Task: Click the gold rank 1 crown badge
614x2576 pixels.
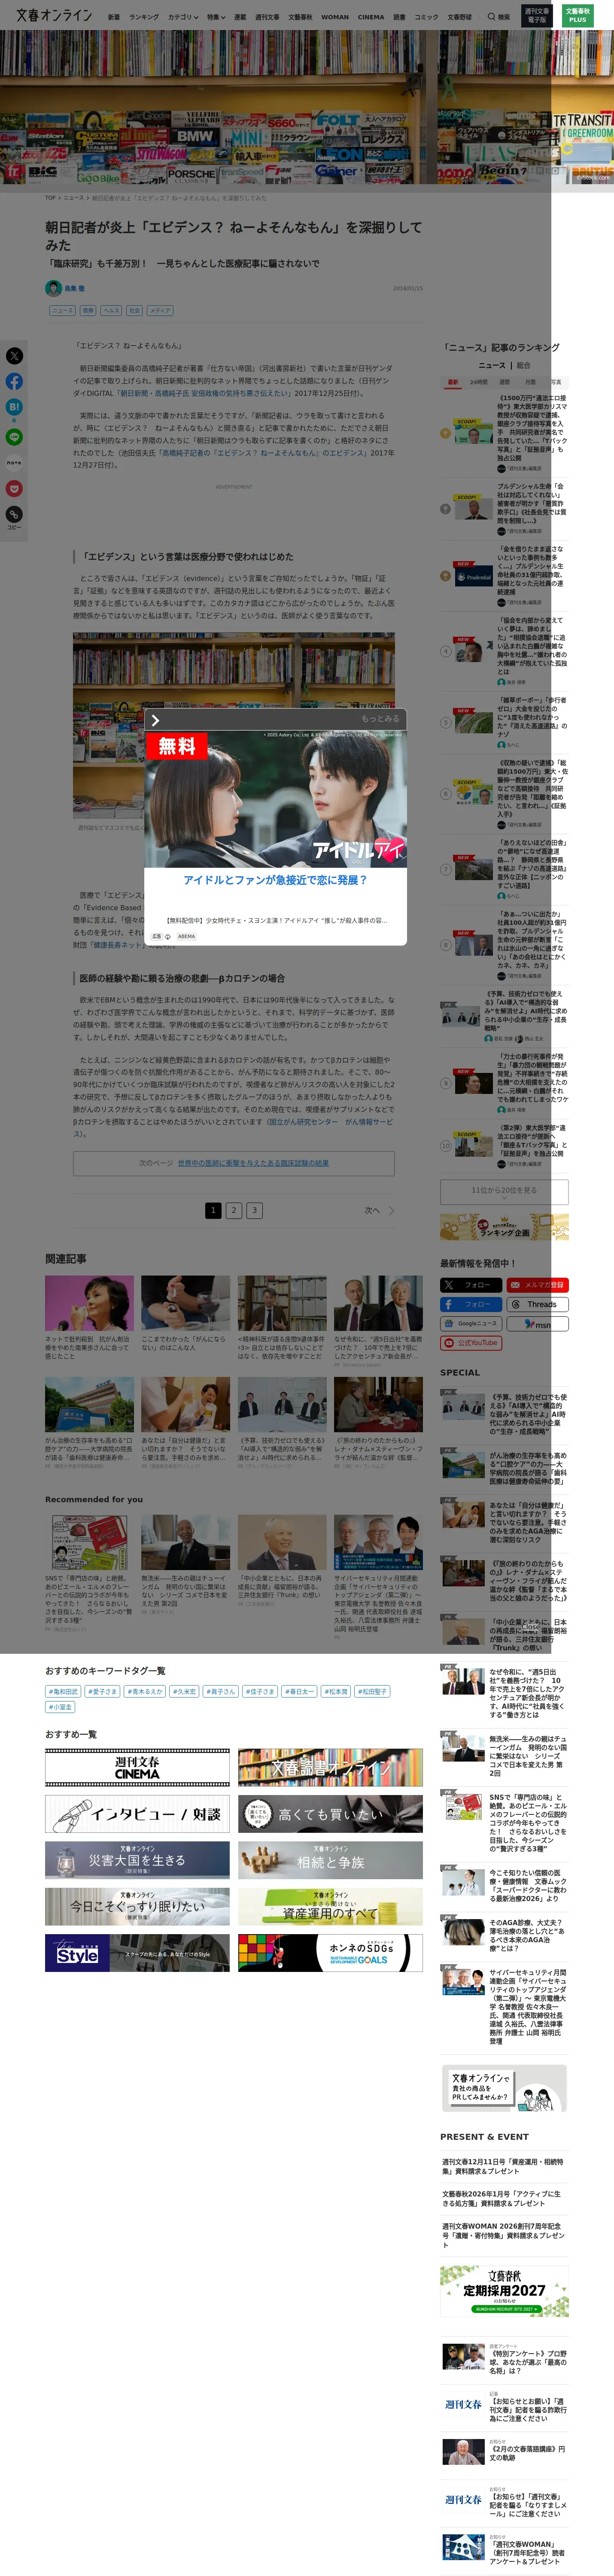Action: (x=446, y=434)
